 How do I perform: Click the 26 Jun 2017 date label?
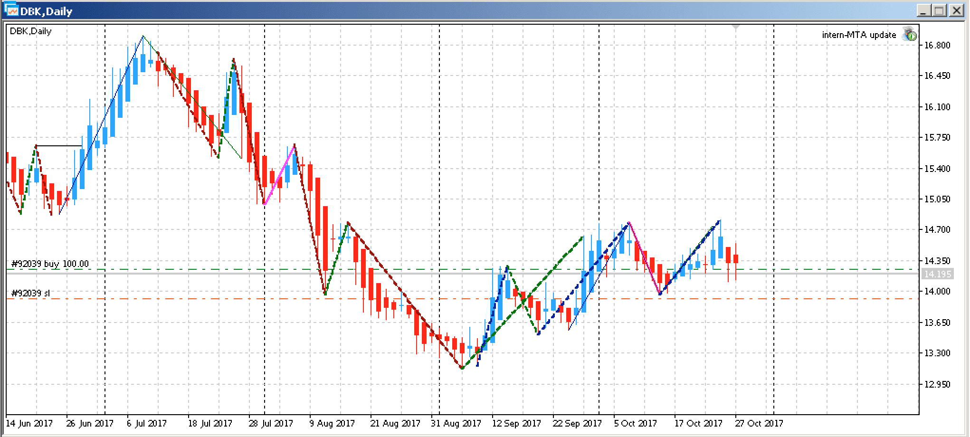click(x=90, y=423)
